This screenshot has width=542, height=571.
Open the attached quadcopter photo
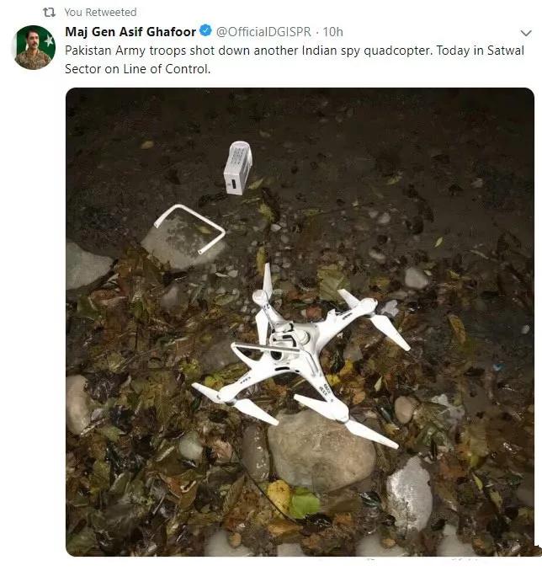(300, 322)
